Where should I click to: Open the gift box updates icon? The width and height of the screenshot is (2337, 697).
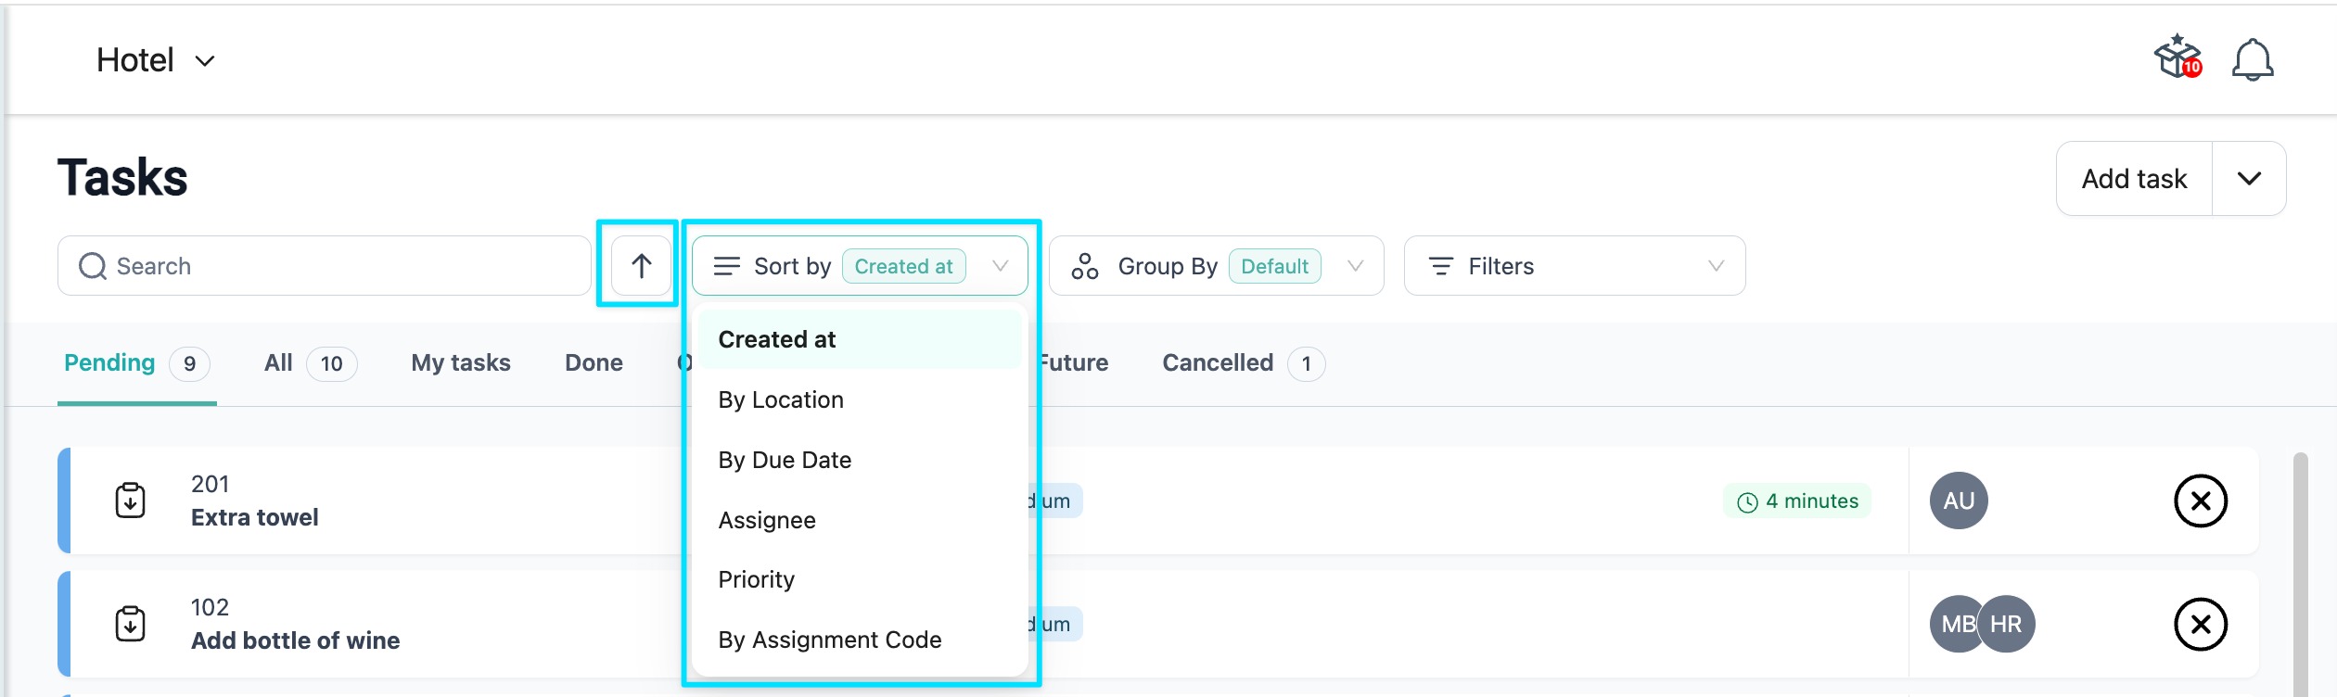[x=2177, y=59]
